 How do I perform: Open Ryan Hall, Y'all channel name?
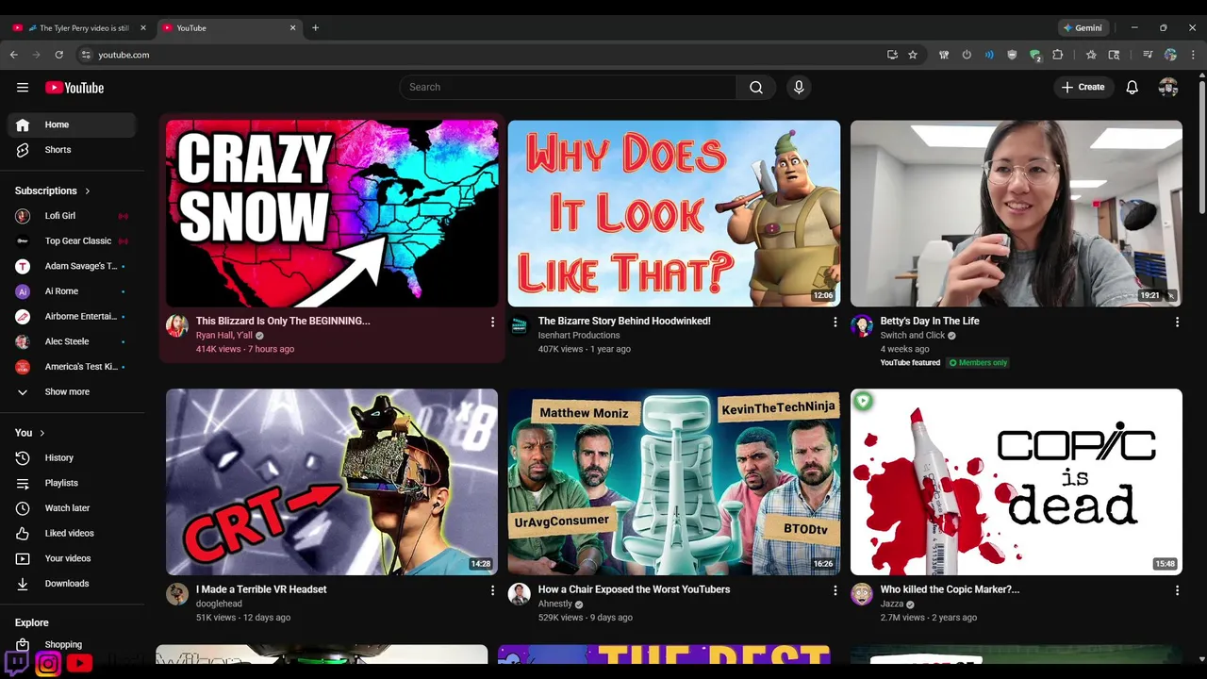224,335
